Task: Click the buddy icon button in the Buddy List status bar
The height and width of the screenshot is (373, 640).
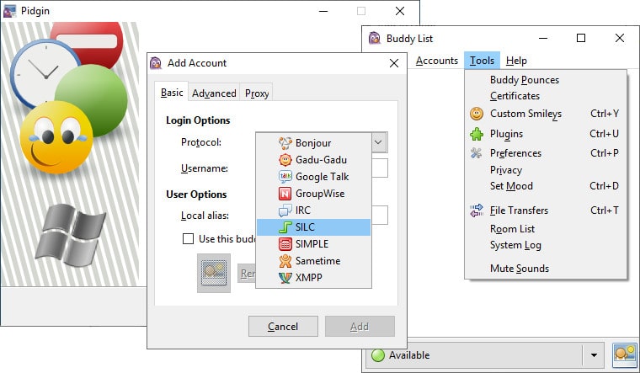Action: click(x=625, y=355)
